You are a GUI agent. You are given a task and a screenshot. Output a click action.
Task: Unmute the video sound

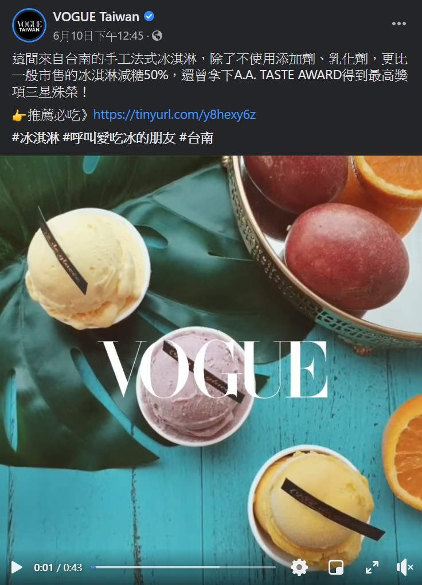click(x=405, y=567)
